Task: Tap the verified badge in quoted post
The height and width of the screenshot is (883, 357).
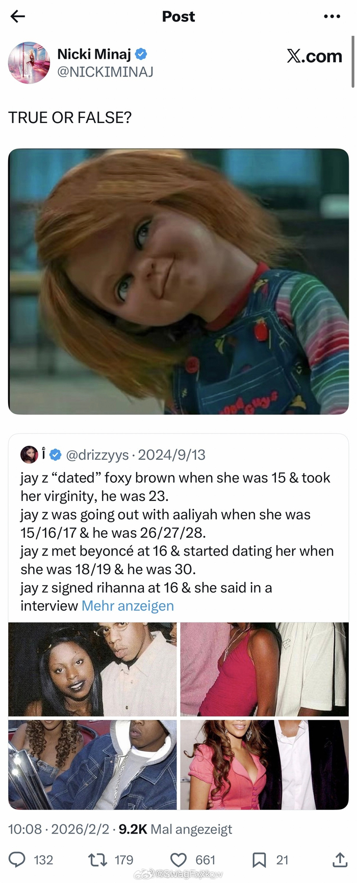Action: (x=56, y=454)
